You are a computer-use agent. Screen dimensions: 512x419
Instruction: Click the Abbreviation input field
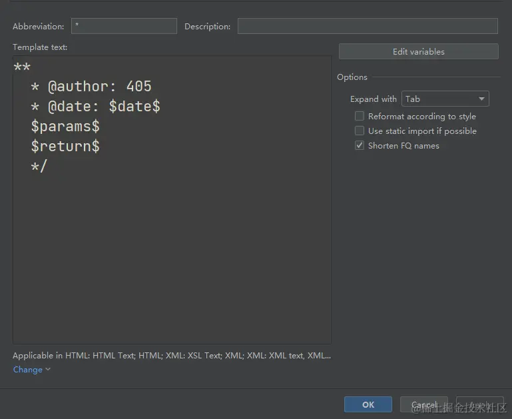tap(124, 26)
